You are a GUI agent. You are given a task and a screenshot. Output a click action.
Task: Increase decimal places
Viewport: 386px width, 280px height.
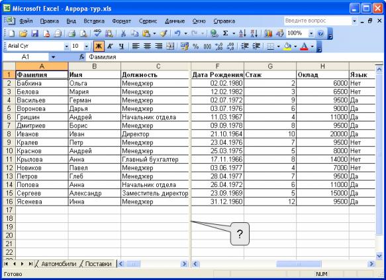click(219, 46)
